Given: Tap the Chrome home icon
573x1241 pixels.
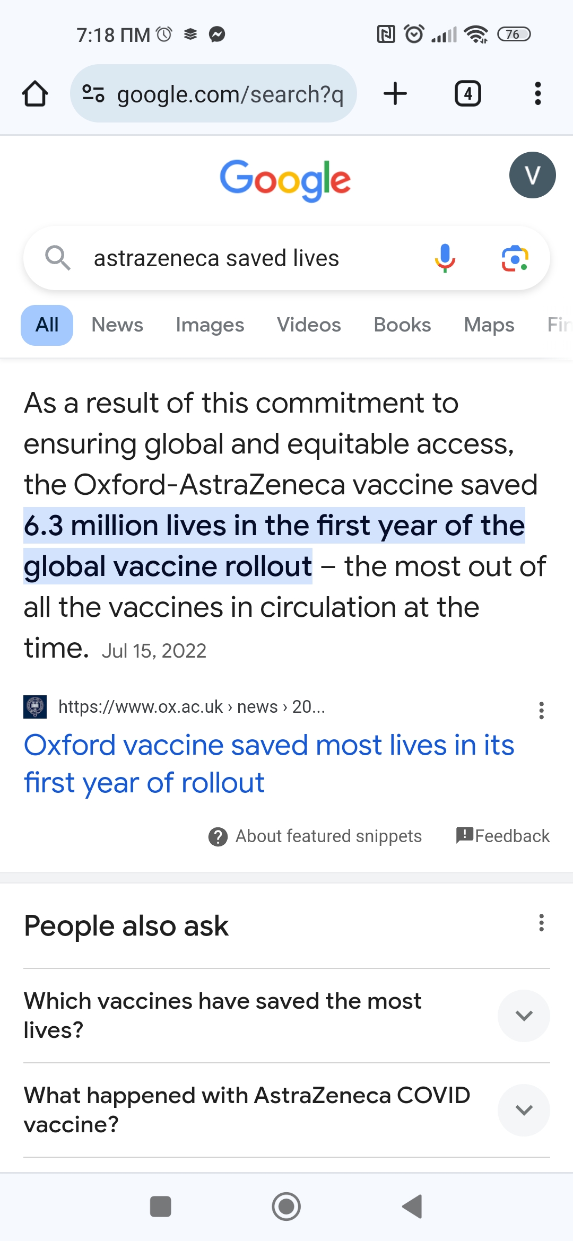Looking at the screenshot, I should pos(35,94).
